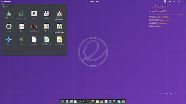Go to launcher page one dot
The height and width of the screenshot is (104, 186).
coord(28,53)
